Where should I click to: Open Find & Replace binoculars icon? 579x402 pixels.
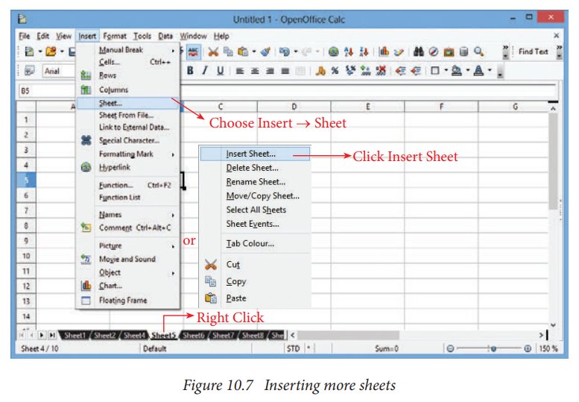tap(418, 51)
